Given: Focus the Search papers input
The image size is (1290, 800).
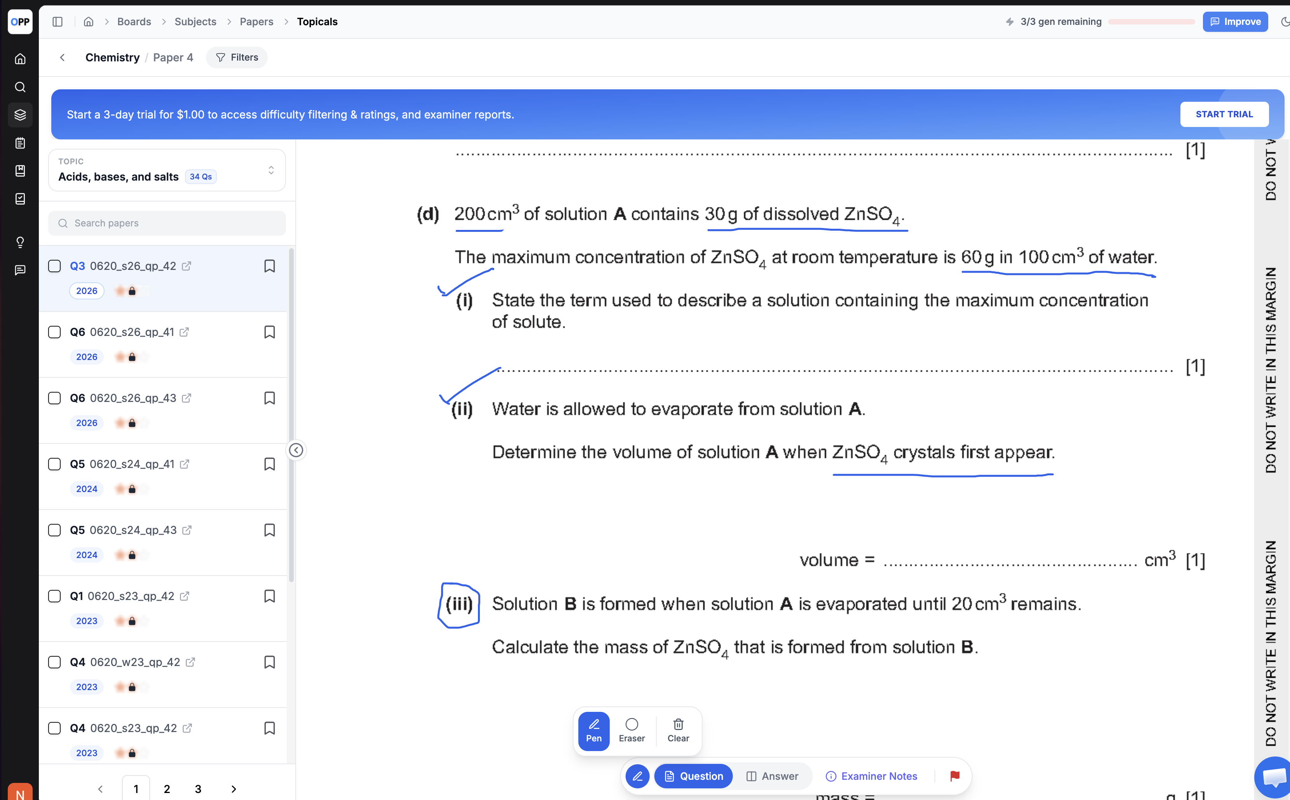Looking at the screenshot, I should point(167,223).
